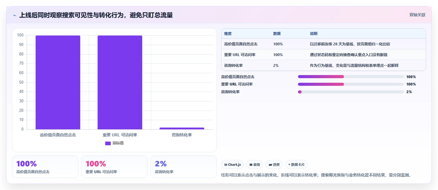Click the icon inside the 表格 chip
Viewport: 438px width, 190px height.
point(251,165)
